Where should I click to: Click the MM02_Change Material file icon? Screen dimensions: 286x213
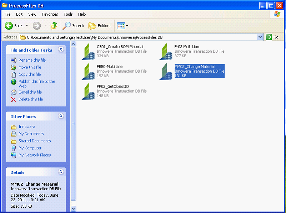click(166, 71)
